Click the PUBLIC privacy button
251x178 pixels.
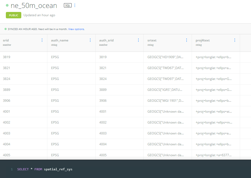click(14, 15)
